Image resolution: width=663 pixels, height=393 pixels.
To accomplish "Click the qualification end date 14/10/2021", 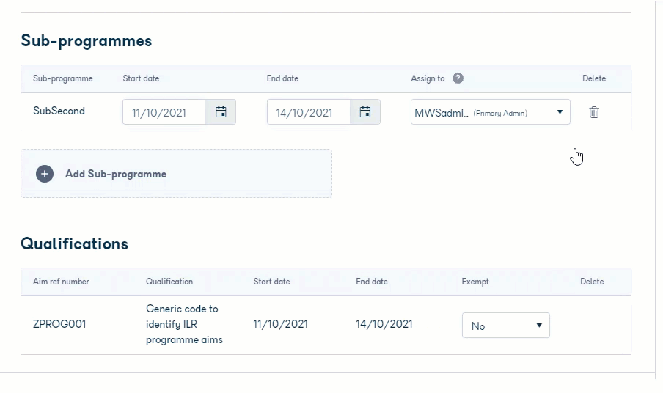I will coord(384,324).
